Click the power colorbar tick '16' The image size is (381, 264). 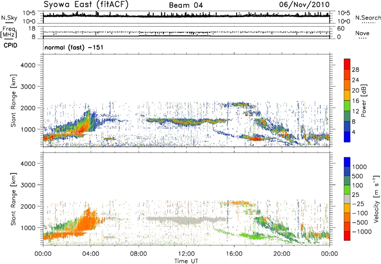pos(355,101)
